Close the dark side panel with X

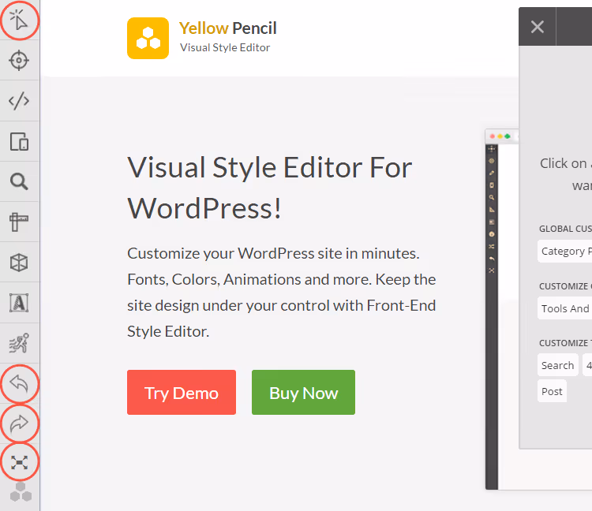538,27
